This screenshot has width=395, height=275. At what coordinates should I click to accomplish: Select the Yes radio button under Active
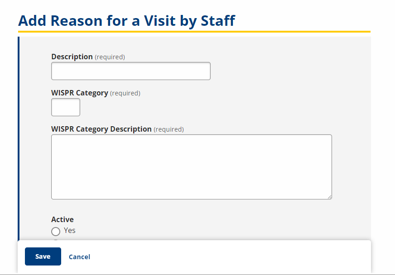[56, 232]
